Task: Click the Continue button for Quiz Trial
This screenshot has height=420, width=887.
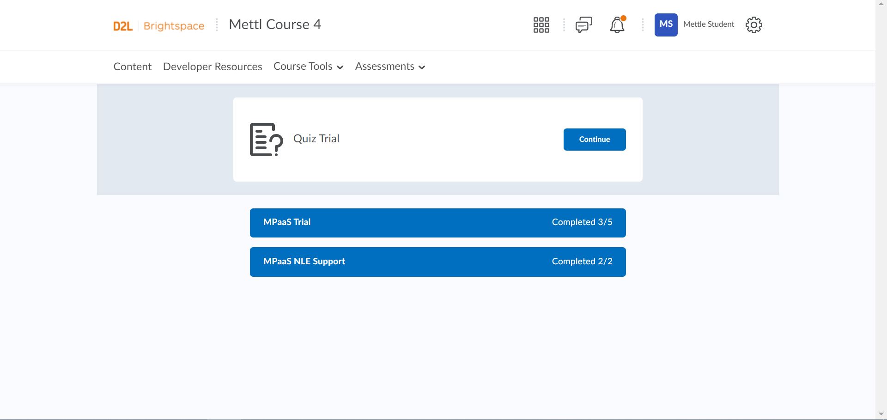Action: 595,140
